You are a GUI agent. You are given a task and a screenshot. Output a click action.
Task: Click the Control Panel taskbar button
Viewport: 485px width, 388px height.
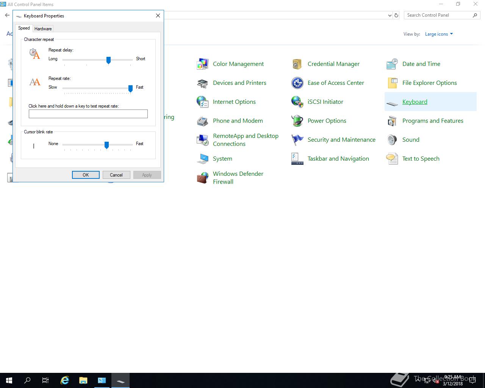coord(102,380)
